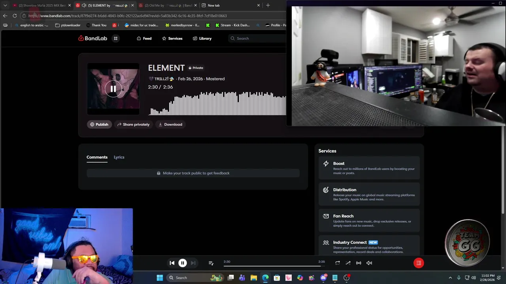Open the Services menu item
Viewport: 506px width, 284px height.
point(172,38)
